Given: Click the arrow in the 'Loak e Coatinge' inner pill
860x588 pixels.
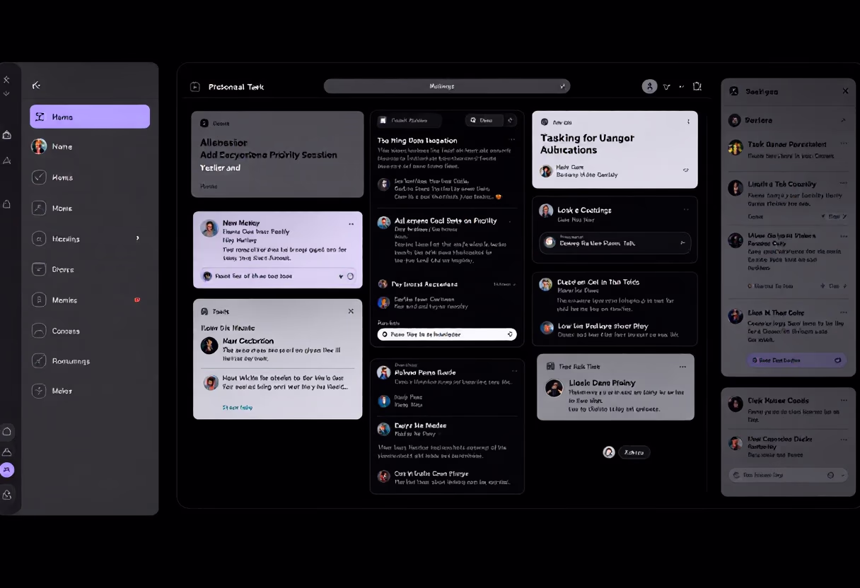Looking at the screenshot, I should coord(682,242).
